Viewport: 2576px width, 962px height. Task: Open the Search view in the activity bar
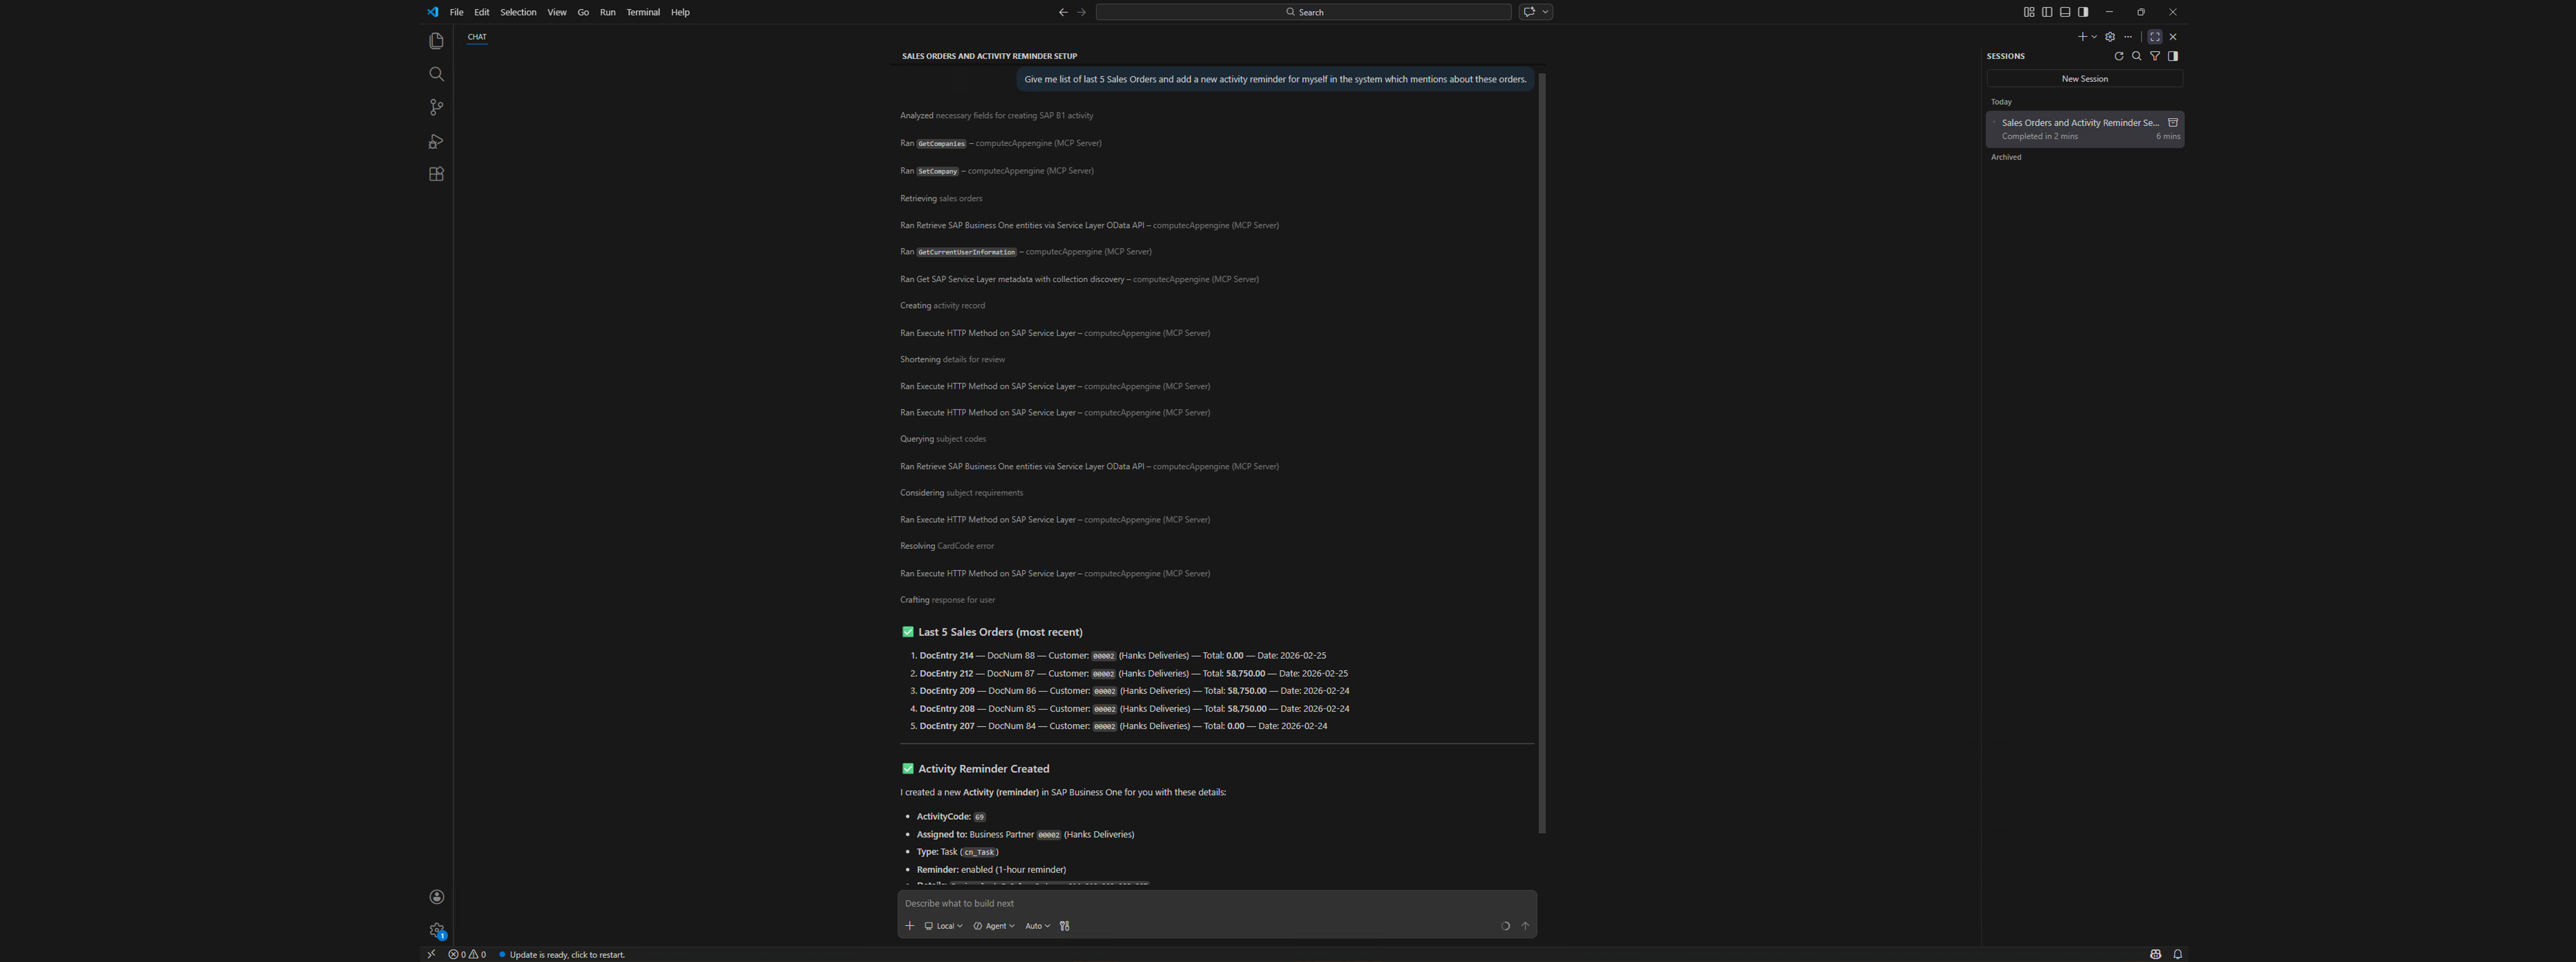tap(436, 74)
